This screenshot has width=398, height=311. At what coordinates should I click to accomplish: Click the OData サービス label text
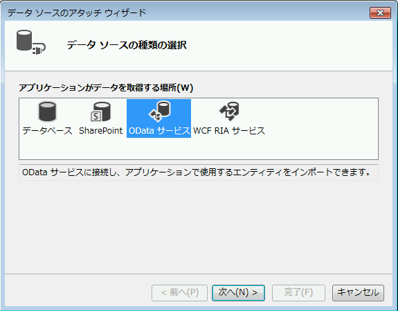coord(159,131)
